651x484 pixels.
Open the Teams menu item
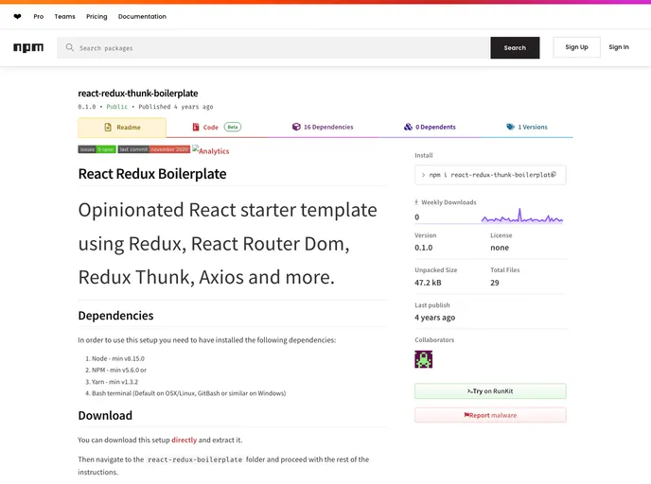point(64,17)
